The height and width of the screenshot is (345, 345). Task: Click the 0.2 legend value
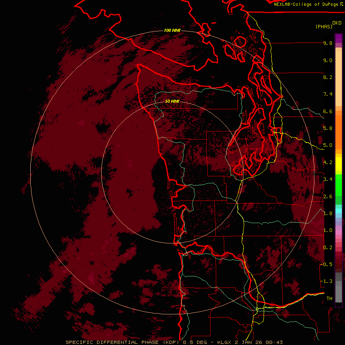pos(328,248)
